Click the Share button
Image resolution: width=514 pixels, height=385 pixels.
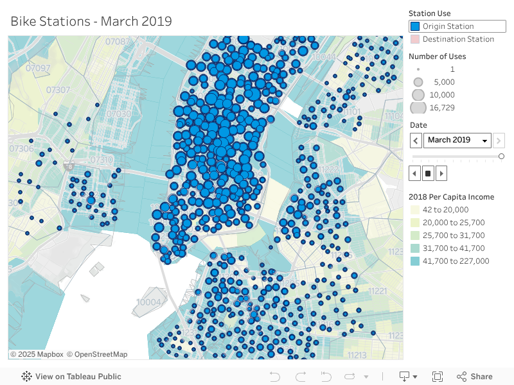pyautogui.click(x=475, y=377)
